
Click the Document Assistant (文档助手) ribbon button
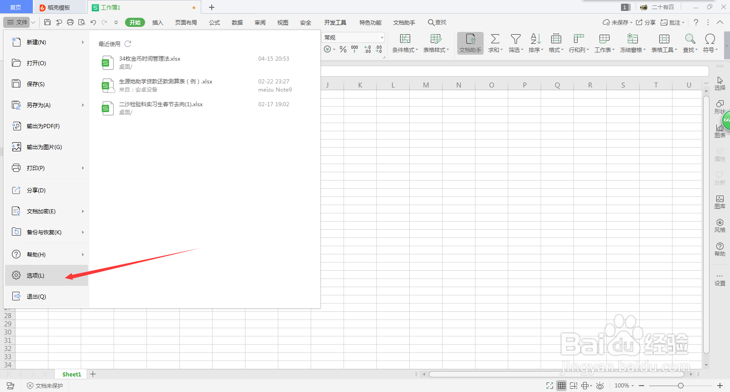coord(470,43)
